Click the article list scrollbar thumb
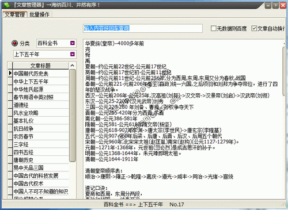Viewport: 288px width, 210px height. pos(72,116)
